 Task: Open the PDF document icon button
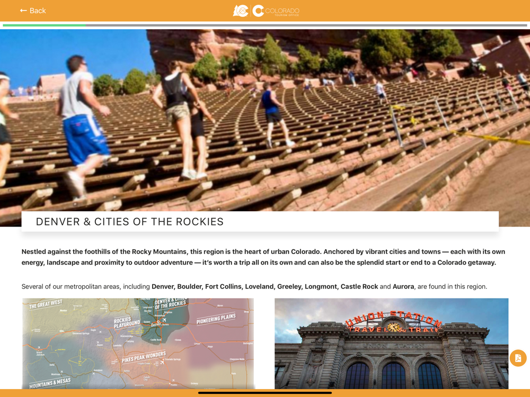(518, 358)
